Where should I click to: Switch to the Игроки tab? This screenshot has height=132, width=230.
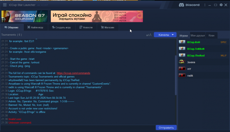point(184,36)
